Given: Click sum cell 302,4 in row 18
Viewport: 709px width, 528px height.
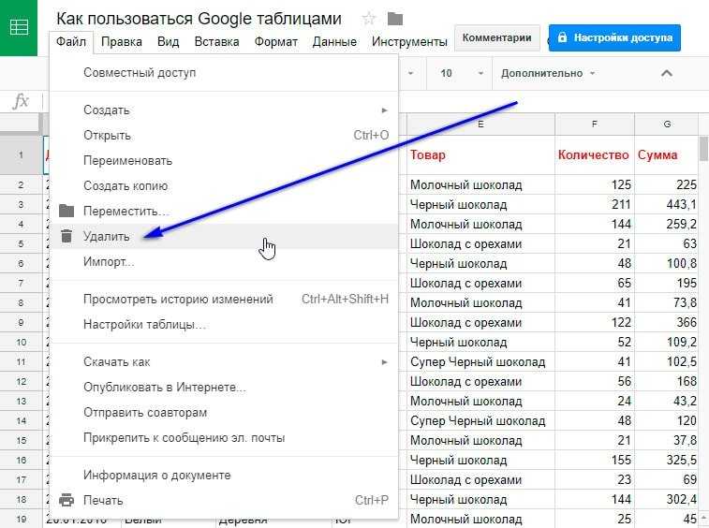Looking at the screenshot, I should (667, 500).
